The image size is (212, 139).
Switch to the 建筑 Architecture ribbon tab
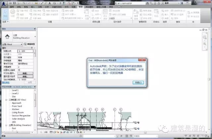[x=12, y=7]
